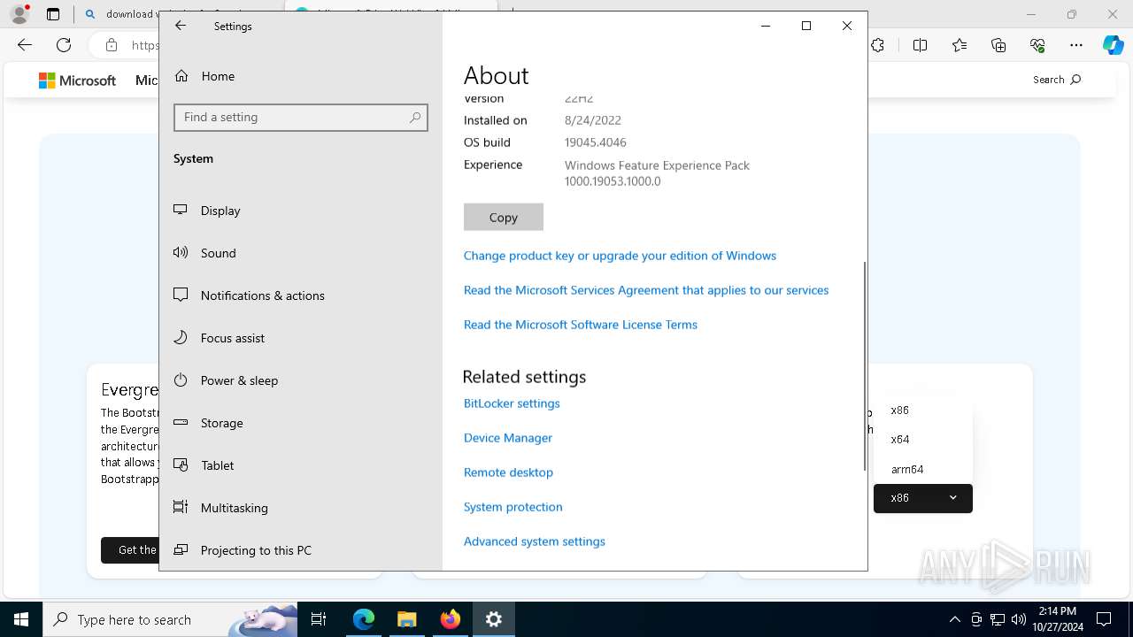Click Installed on date 8/24/2022
The image size is (1133, 637).
point(593,120)
